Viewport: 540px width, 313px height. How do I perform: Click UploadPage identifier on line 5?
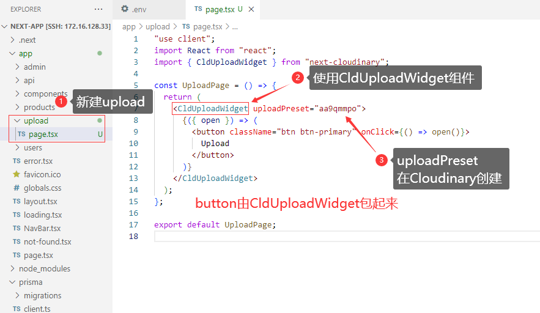click(205, 86)
